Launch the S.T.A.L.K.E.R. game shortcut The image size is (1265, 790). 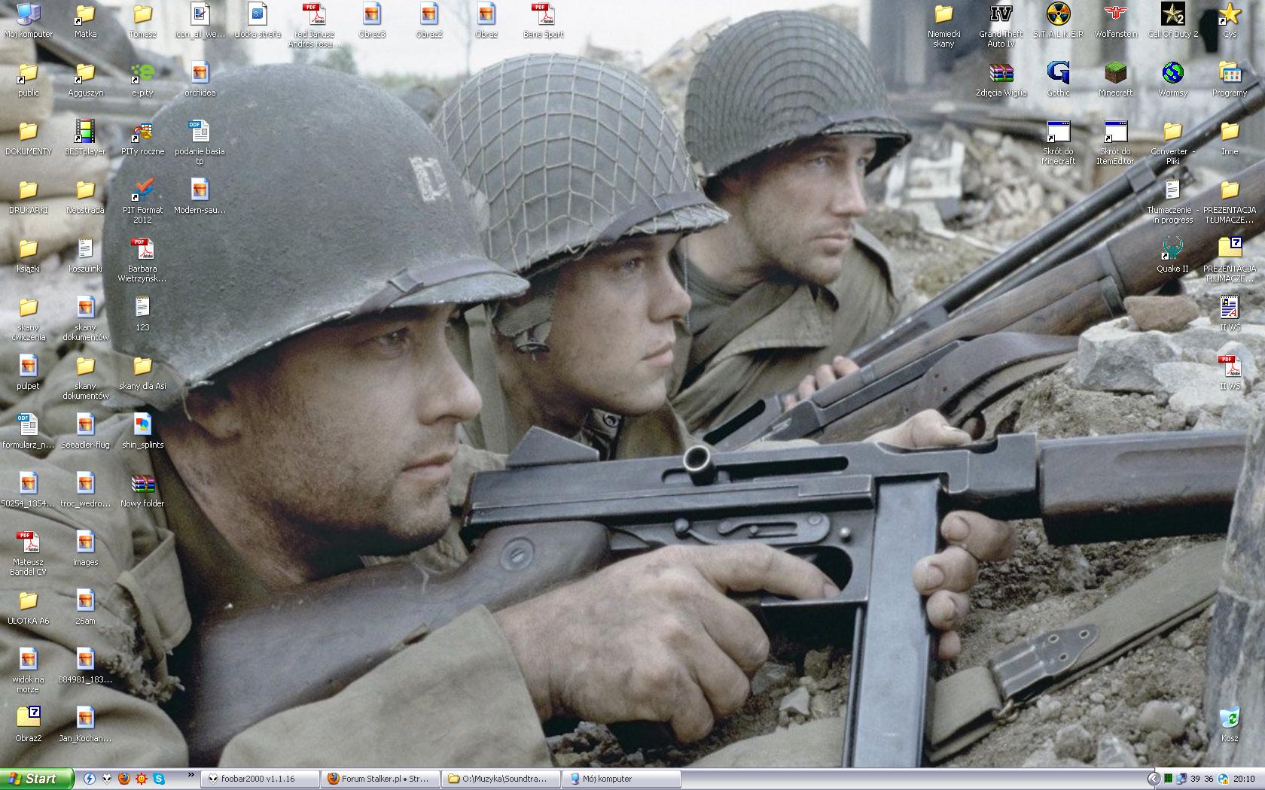pos(1058,20)
